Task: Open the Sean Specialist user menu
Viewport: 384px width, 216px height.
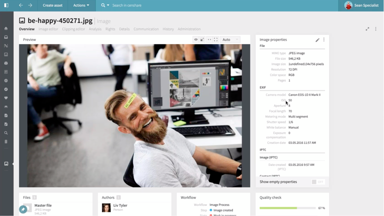Action: tap(361, 5)
